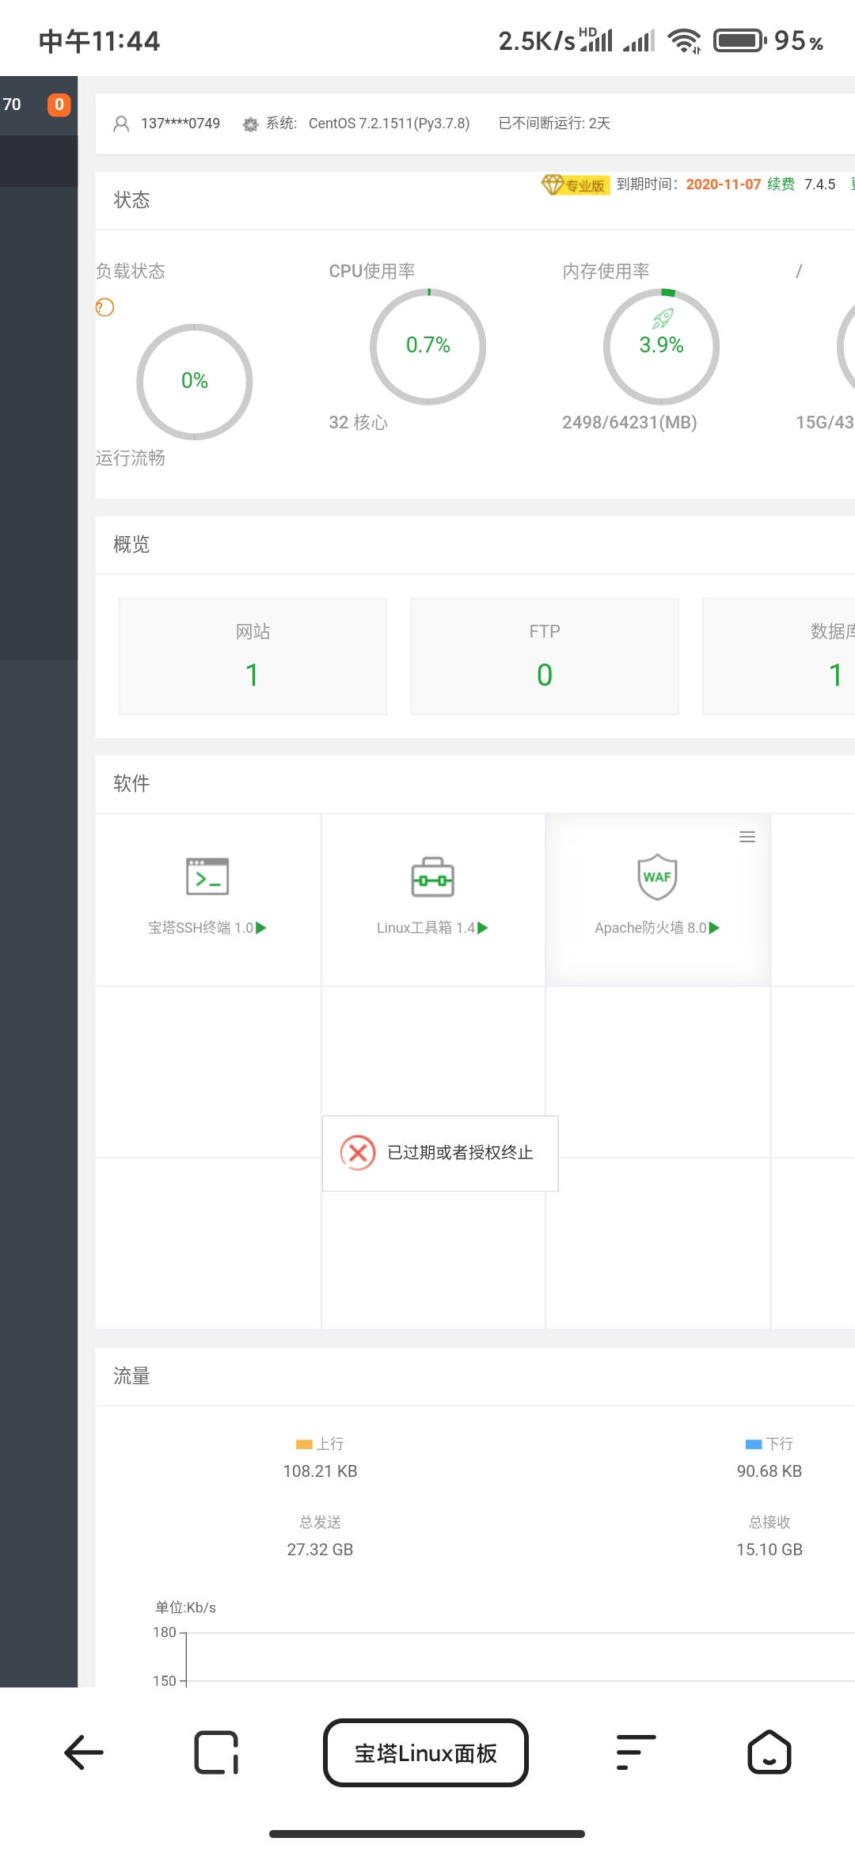
Task: Click the 专业版 pro edition badge
Action: pos(576,185)
